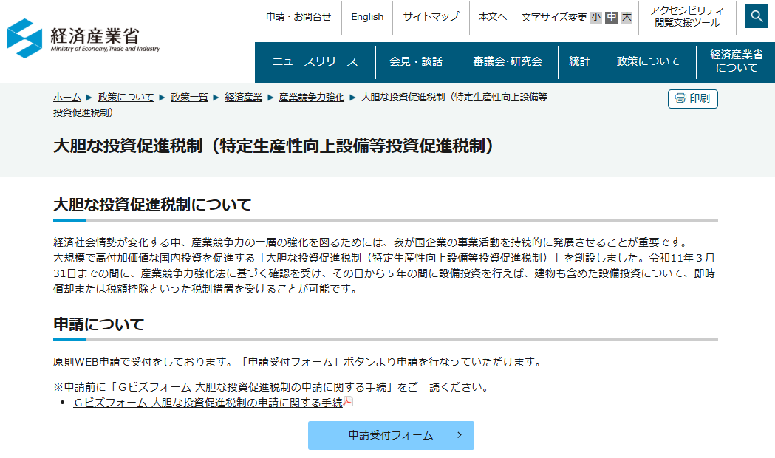Open the 申請受付フォーム button
The image size is (775, 458).
391,435
